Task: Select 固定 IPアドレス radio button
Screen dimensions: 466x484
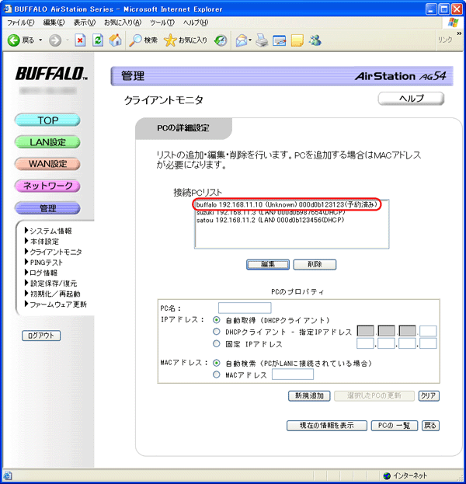Action: point(217,343)
